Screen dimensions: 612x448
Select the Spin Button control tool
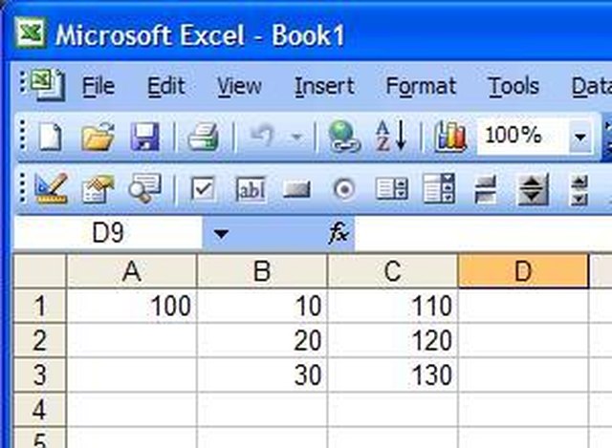coord(533,189)
